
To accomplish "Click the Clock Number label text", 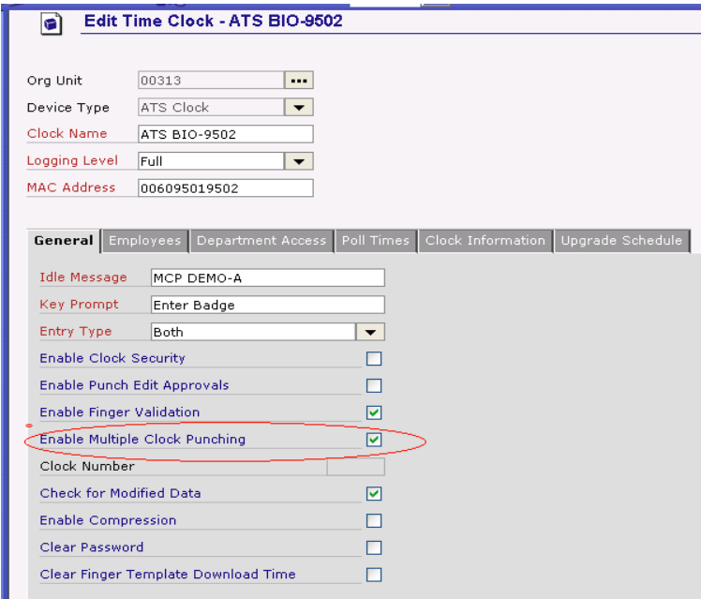I will pos(87,466).
